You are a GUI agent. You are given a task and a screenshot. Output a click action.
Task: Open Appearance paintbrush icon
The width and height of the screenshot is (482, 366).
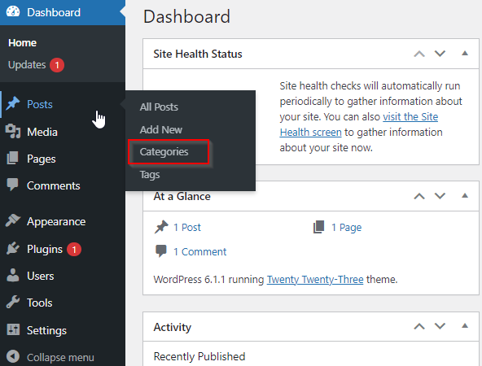pyautogui.click(x=13, y=220)
